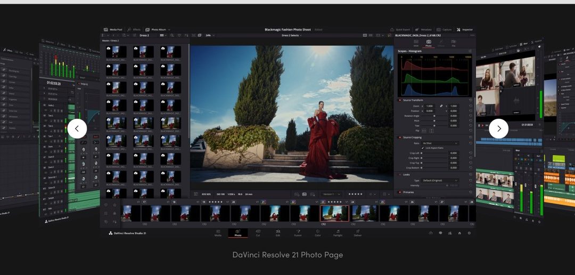This screenshot has height=275, width=575.
Task: Open the Scopes Histogram options menu
Action: coord(470,51)
